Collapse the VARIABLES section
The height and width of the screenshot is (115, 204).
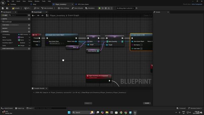coord(2,32)
